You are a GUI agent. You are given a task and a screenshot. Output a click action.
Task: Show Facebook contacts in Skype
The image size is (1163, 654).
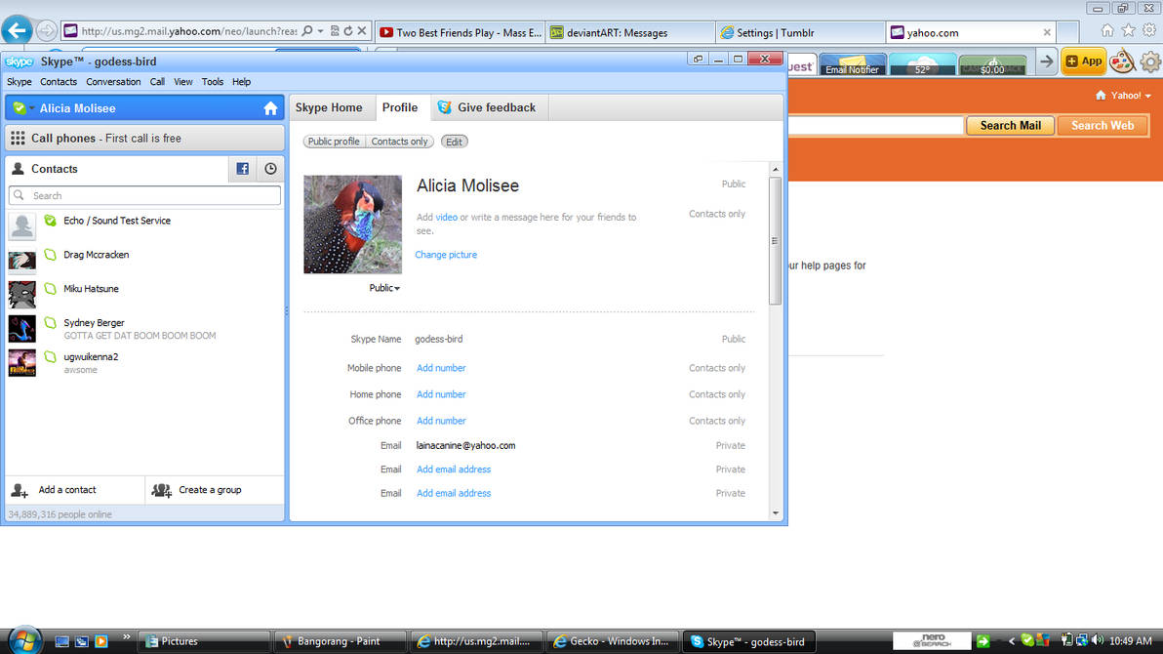[243, 169]
